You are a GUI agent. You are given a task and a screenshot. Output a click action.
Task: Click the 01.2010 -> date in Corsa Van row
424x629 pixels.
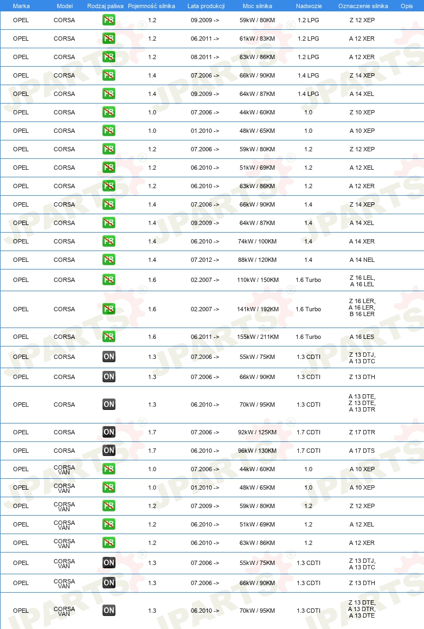click(x=204, y=488)
